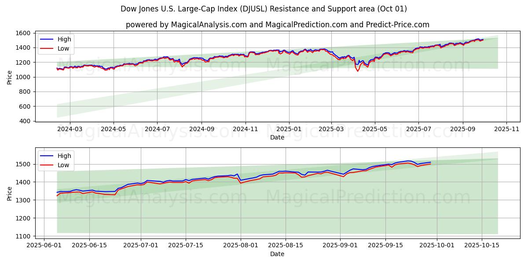Select the "Low" label in the bottom chart legend
The height and width of the screenshot is (264, 528).
(x=63, y=165)
